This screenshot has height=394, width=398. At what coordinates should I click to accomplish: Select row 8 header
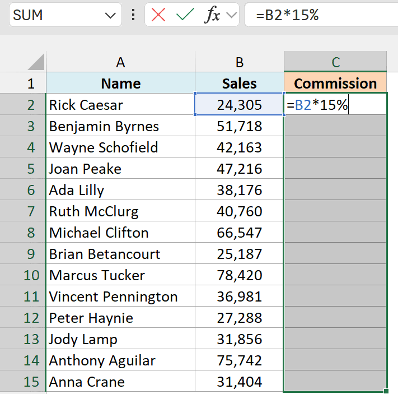point(23,233)
